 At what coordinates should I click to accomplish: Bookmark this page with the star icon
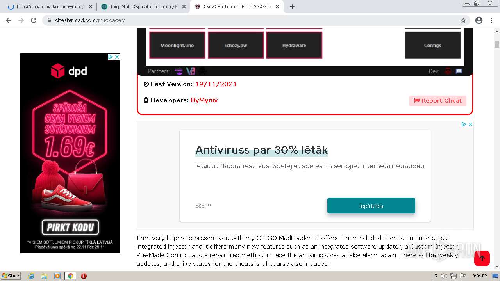463,20
